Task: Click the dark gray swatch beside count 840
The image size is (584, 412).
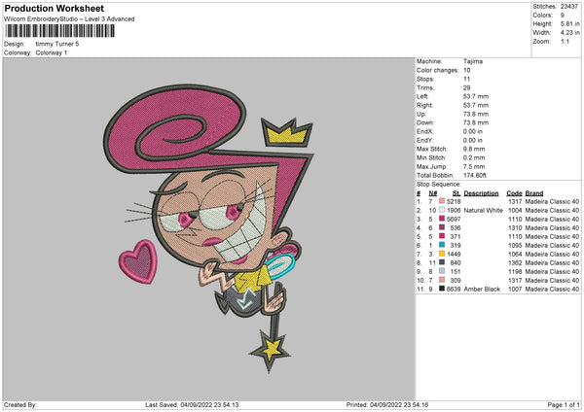Action: point(442,262)
